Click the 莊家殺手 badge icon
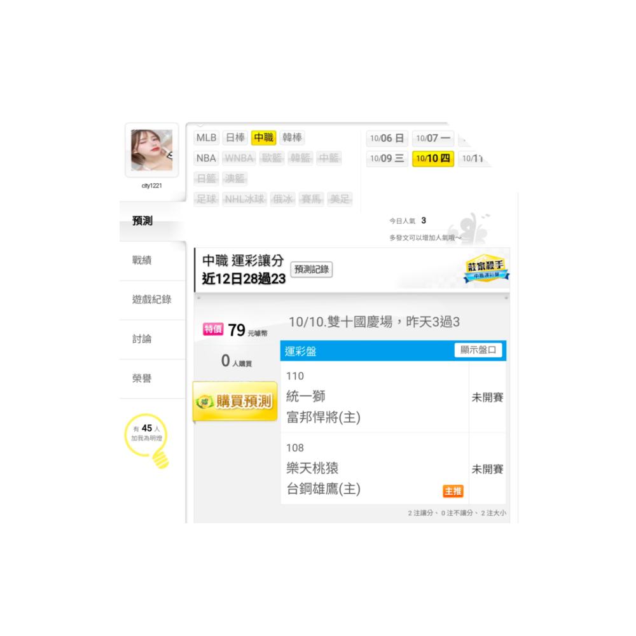This screenshot has width=636, height=636. (486, 268)
